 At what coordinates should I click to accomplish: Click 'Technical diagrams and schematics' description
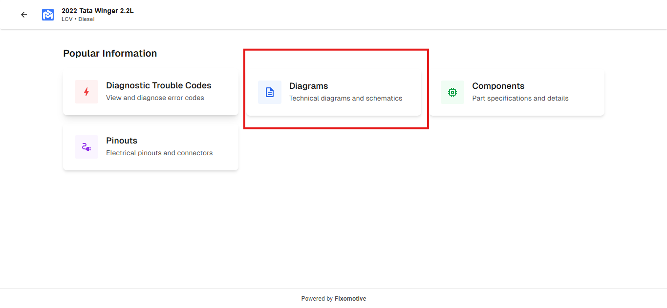click(345, 98)
